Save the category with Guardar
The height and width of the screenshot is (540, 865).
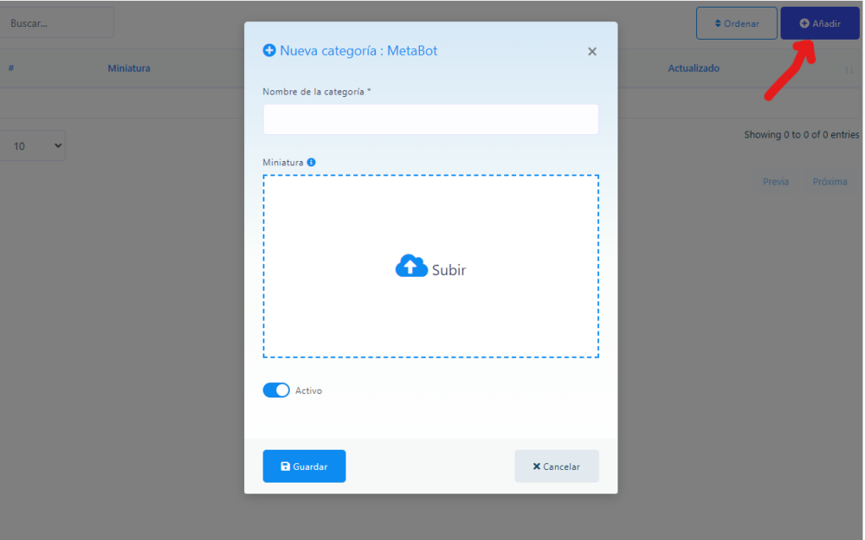pyautogui.click(x=304, y=466)
